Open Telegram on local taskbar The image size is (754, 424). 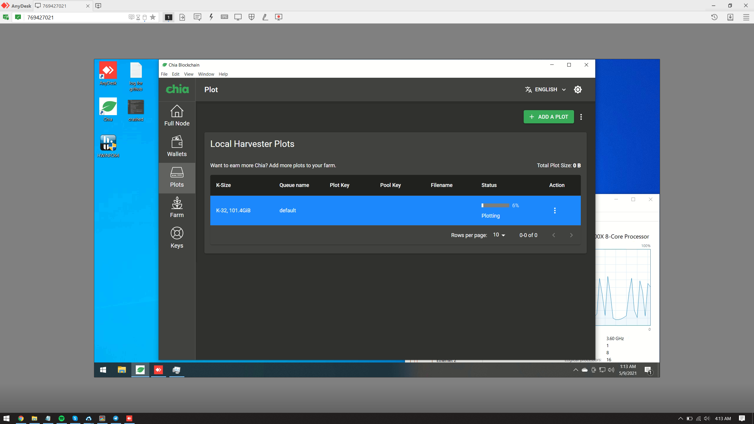(x=116, y=418)
